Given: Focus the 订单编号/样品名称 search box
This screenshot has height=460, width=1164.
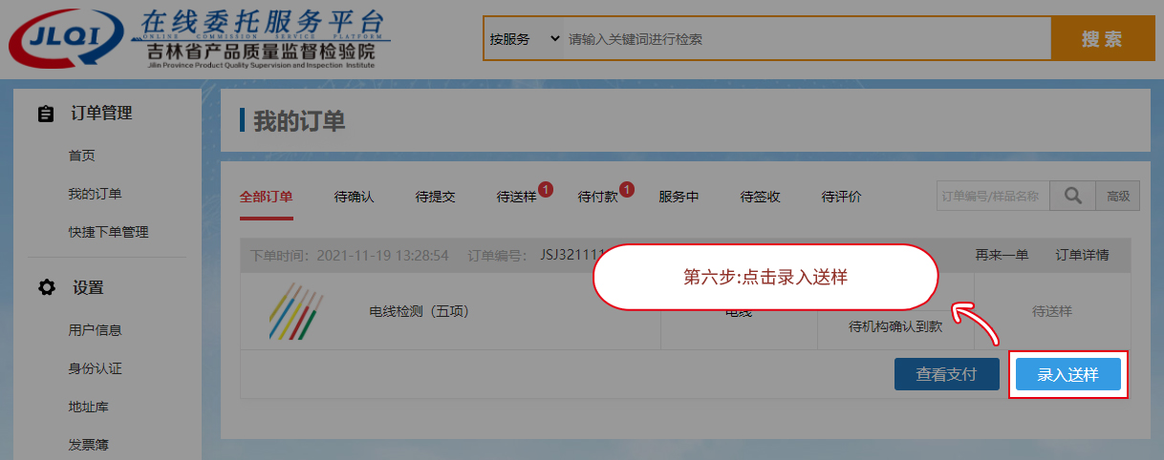Looking at the screenshot, I should (x=992, y=196).
